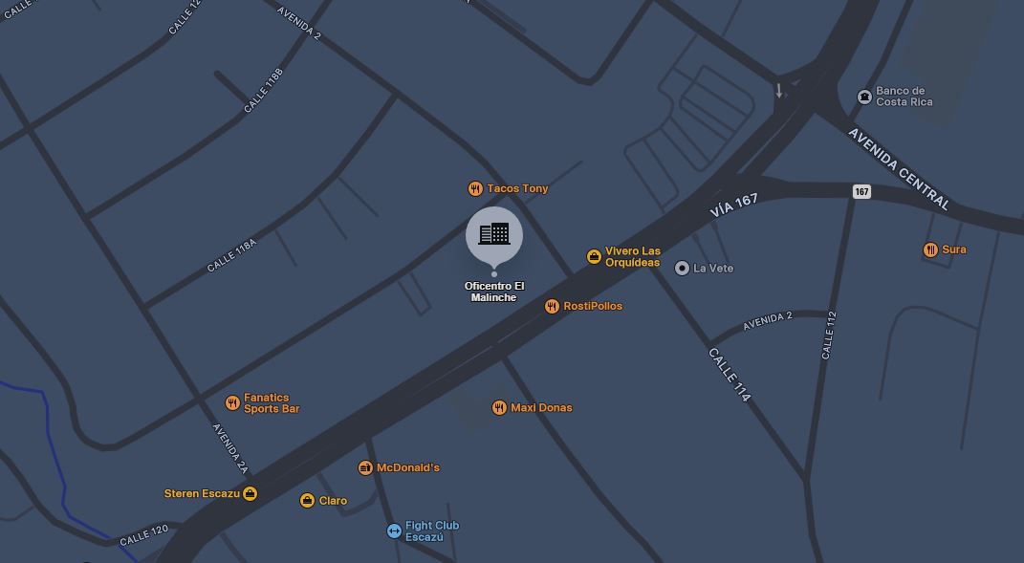Click the Fight Club Escazú gym icon
Image resolution: width=1024 pixels, height=563 pixels.
tap(394, 531)
